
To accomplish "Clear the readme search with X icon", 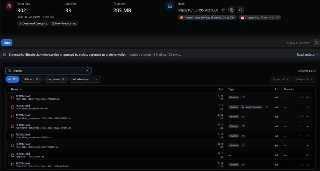I will click(x=87, y=71).
